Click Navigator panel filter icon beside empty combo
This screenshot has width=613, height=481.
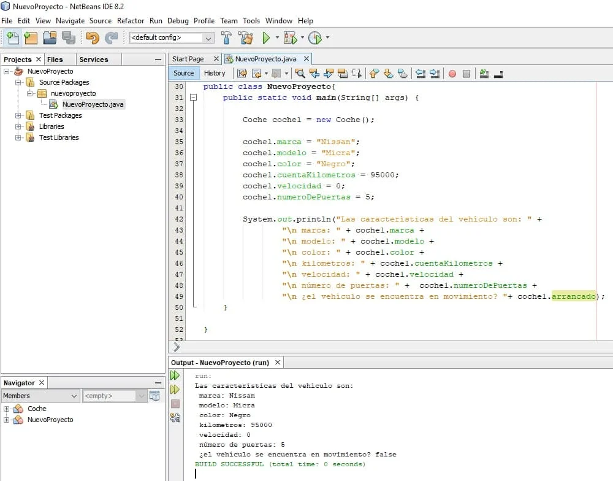(x=154, y=396)
